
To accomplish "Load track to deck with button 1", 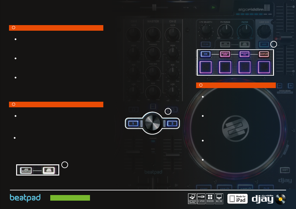I will pos(133,123).
